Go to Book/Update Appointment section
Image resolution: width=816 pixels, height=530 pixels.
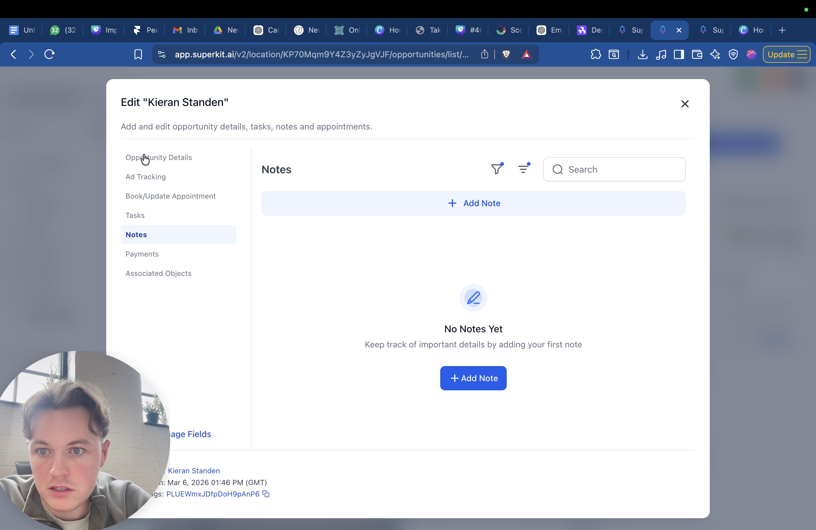(x=171, y=196)
